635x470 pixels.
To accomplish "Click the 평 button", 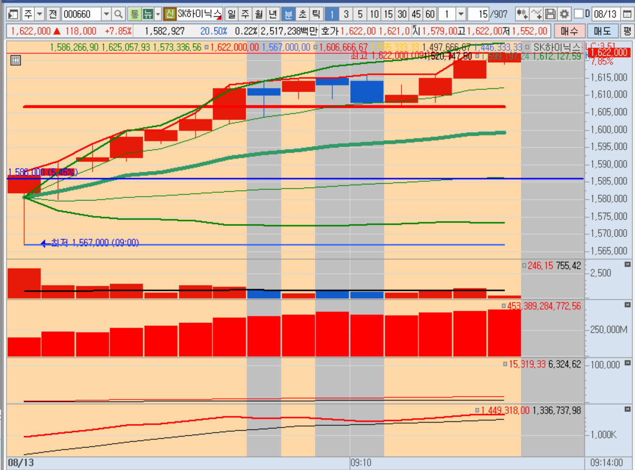I will [x=627, y=31].
